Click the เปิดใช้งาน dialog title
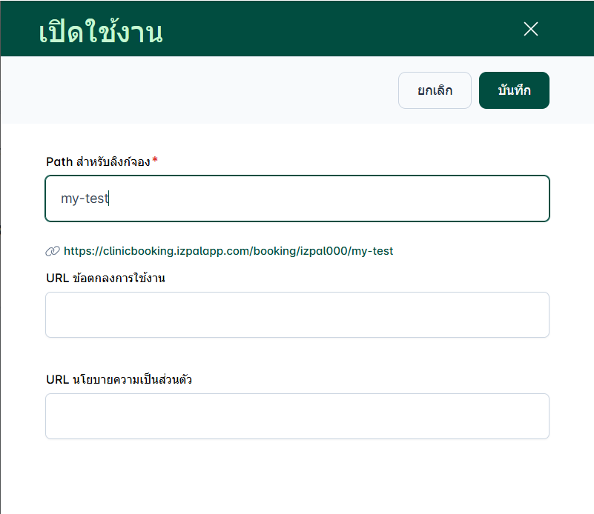594x514 pixels. pyautogui.click(x=101, y=32)
